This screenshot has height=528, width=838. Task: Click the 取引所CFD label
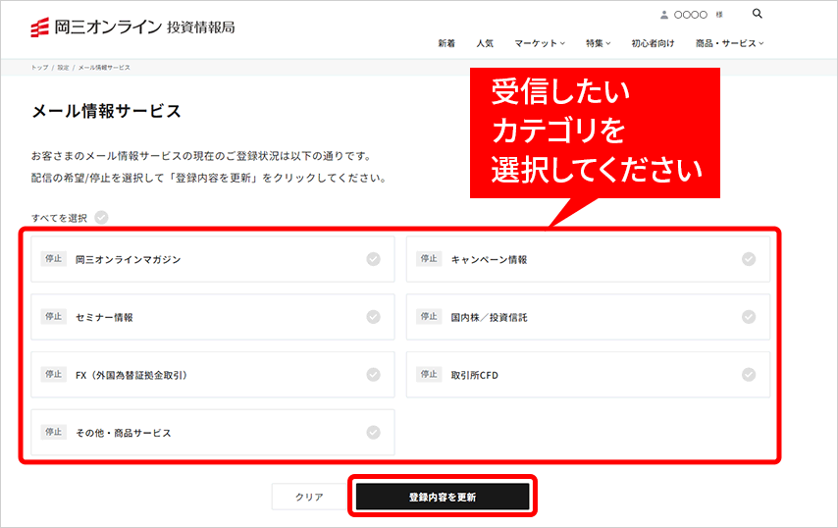(475, 375)
